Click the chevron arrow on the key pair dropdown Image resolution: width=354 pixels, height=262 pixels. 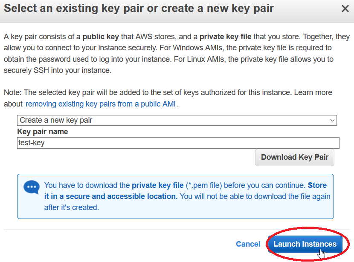[x=332, y=121]
